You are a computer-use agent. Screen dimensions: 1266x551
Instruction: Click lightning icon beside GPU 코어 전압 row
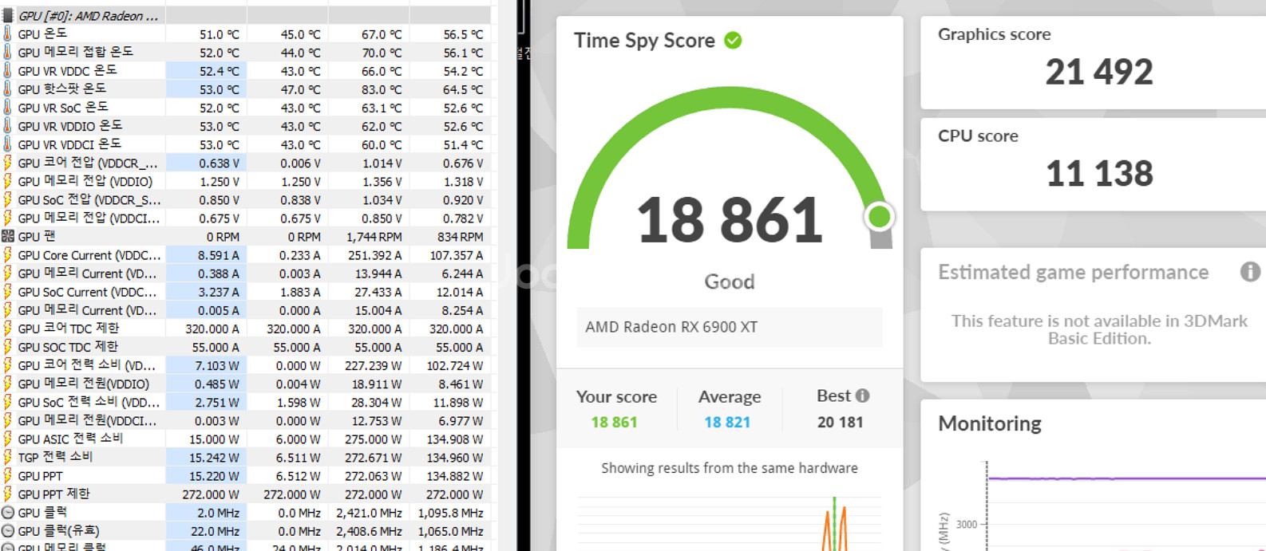[8, 163]
